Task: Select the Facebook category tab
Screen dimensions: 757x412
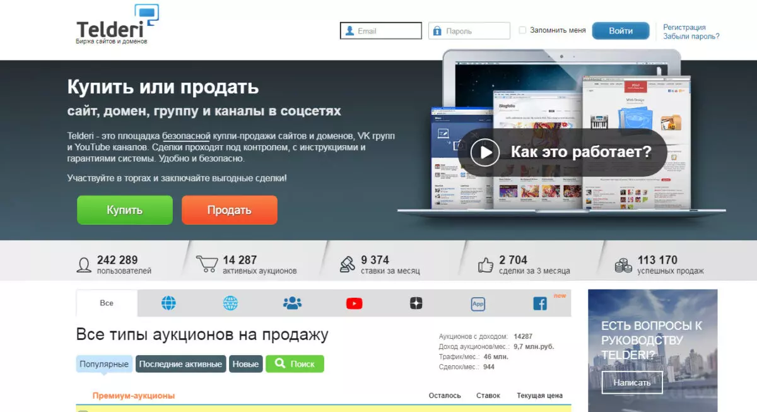Action: (540, 303)
